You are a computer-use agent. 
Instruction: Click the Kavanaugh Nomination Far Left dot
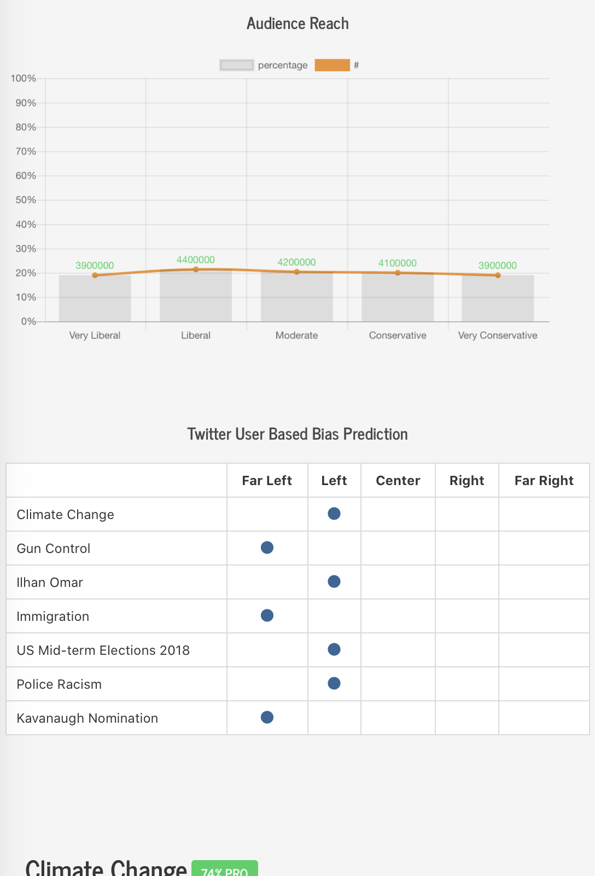click(x=267, y=717)
